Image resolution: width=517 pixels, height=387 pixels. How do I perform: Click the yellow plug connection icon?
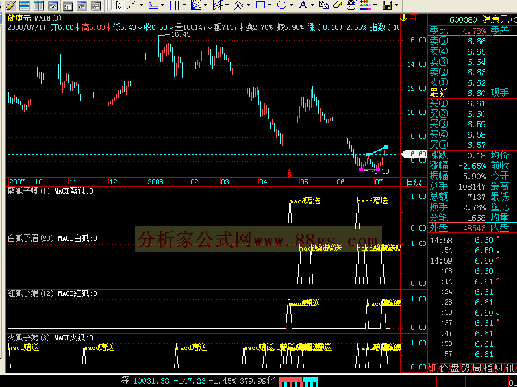coord(10,5)
